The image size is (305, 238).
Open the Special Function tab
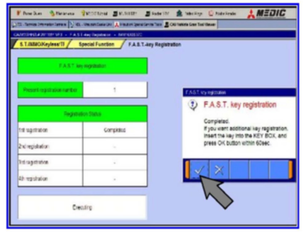point(96,45)
